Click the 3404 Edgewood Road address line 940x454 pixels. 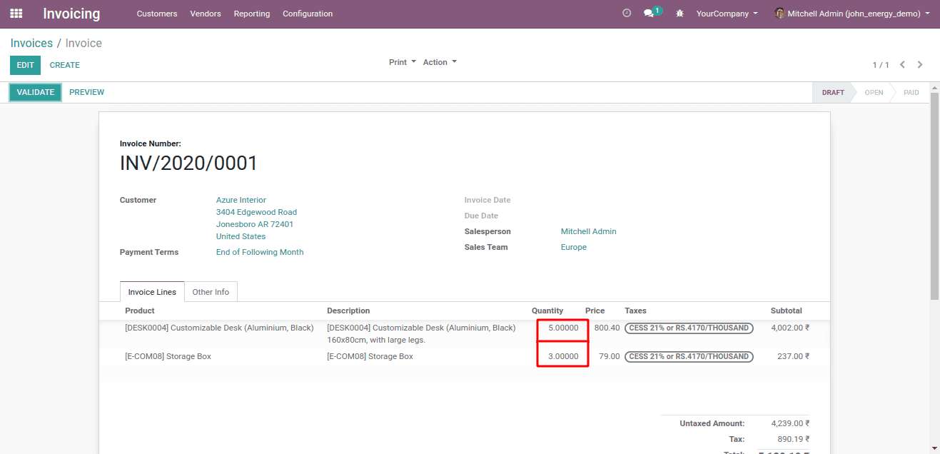(x=256, y=212)
